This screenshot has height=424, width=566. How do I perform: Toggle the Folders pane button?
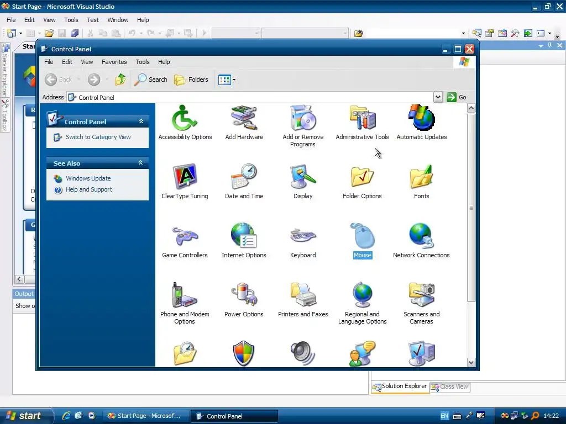coord(191,79)
